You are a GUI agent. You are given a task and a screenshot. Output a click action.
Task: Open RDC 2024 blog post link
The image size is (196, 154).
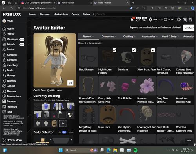[x=13, y=117]
